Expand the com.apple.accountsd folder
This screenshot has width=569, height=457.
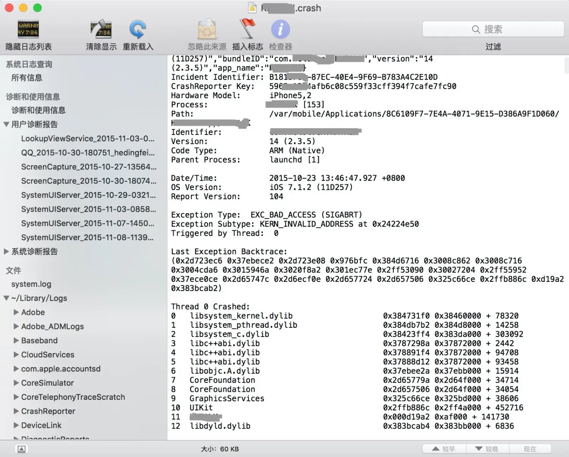point(16,369)
